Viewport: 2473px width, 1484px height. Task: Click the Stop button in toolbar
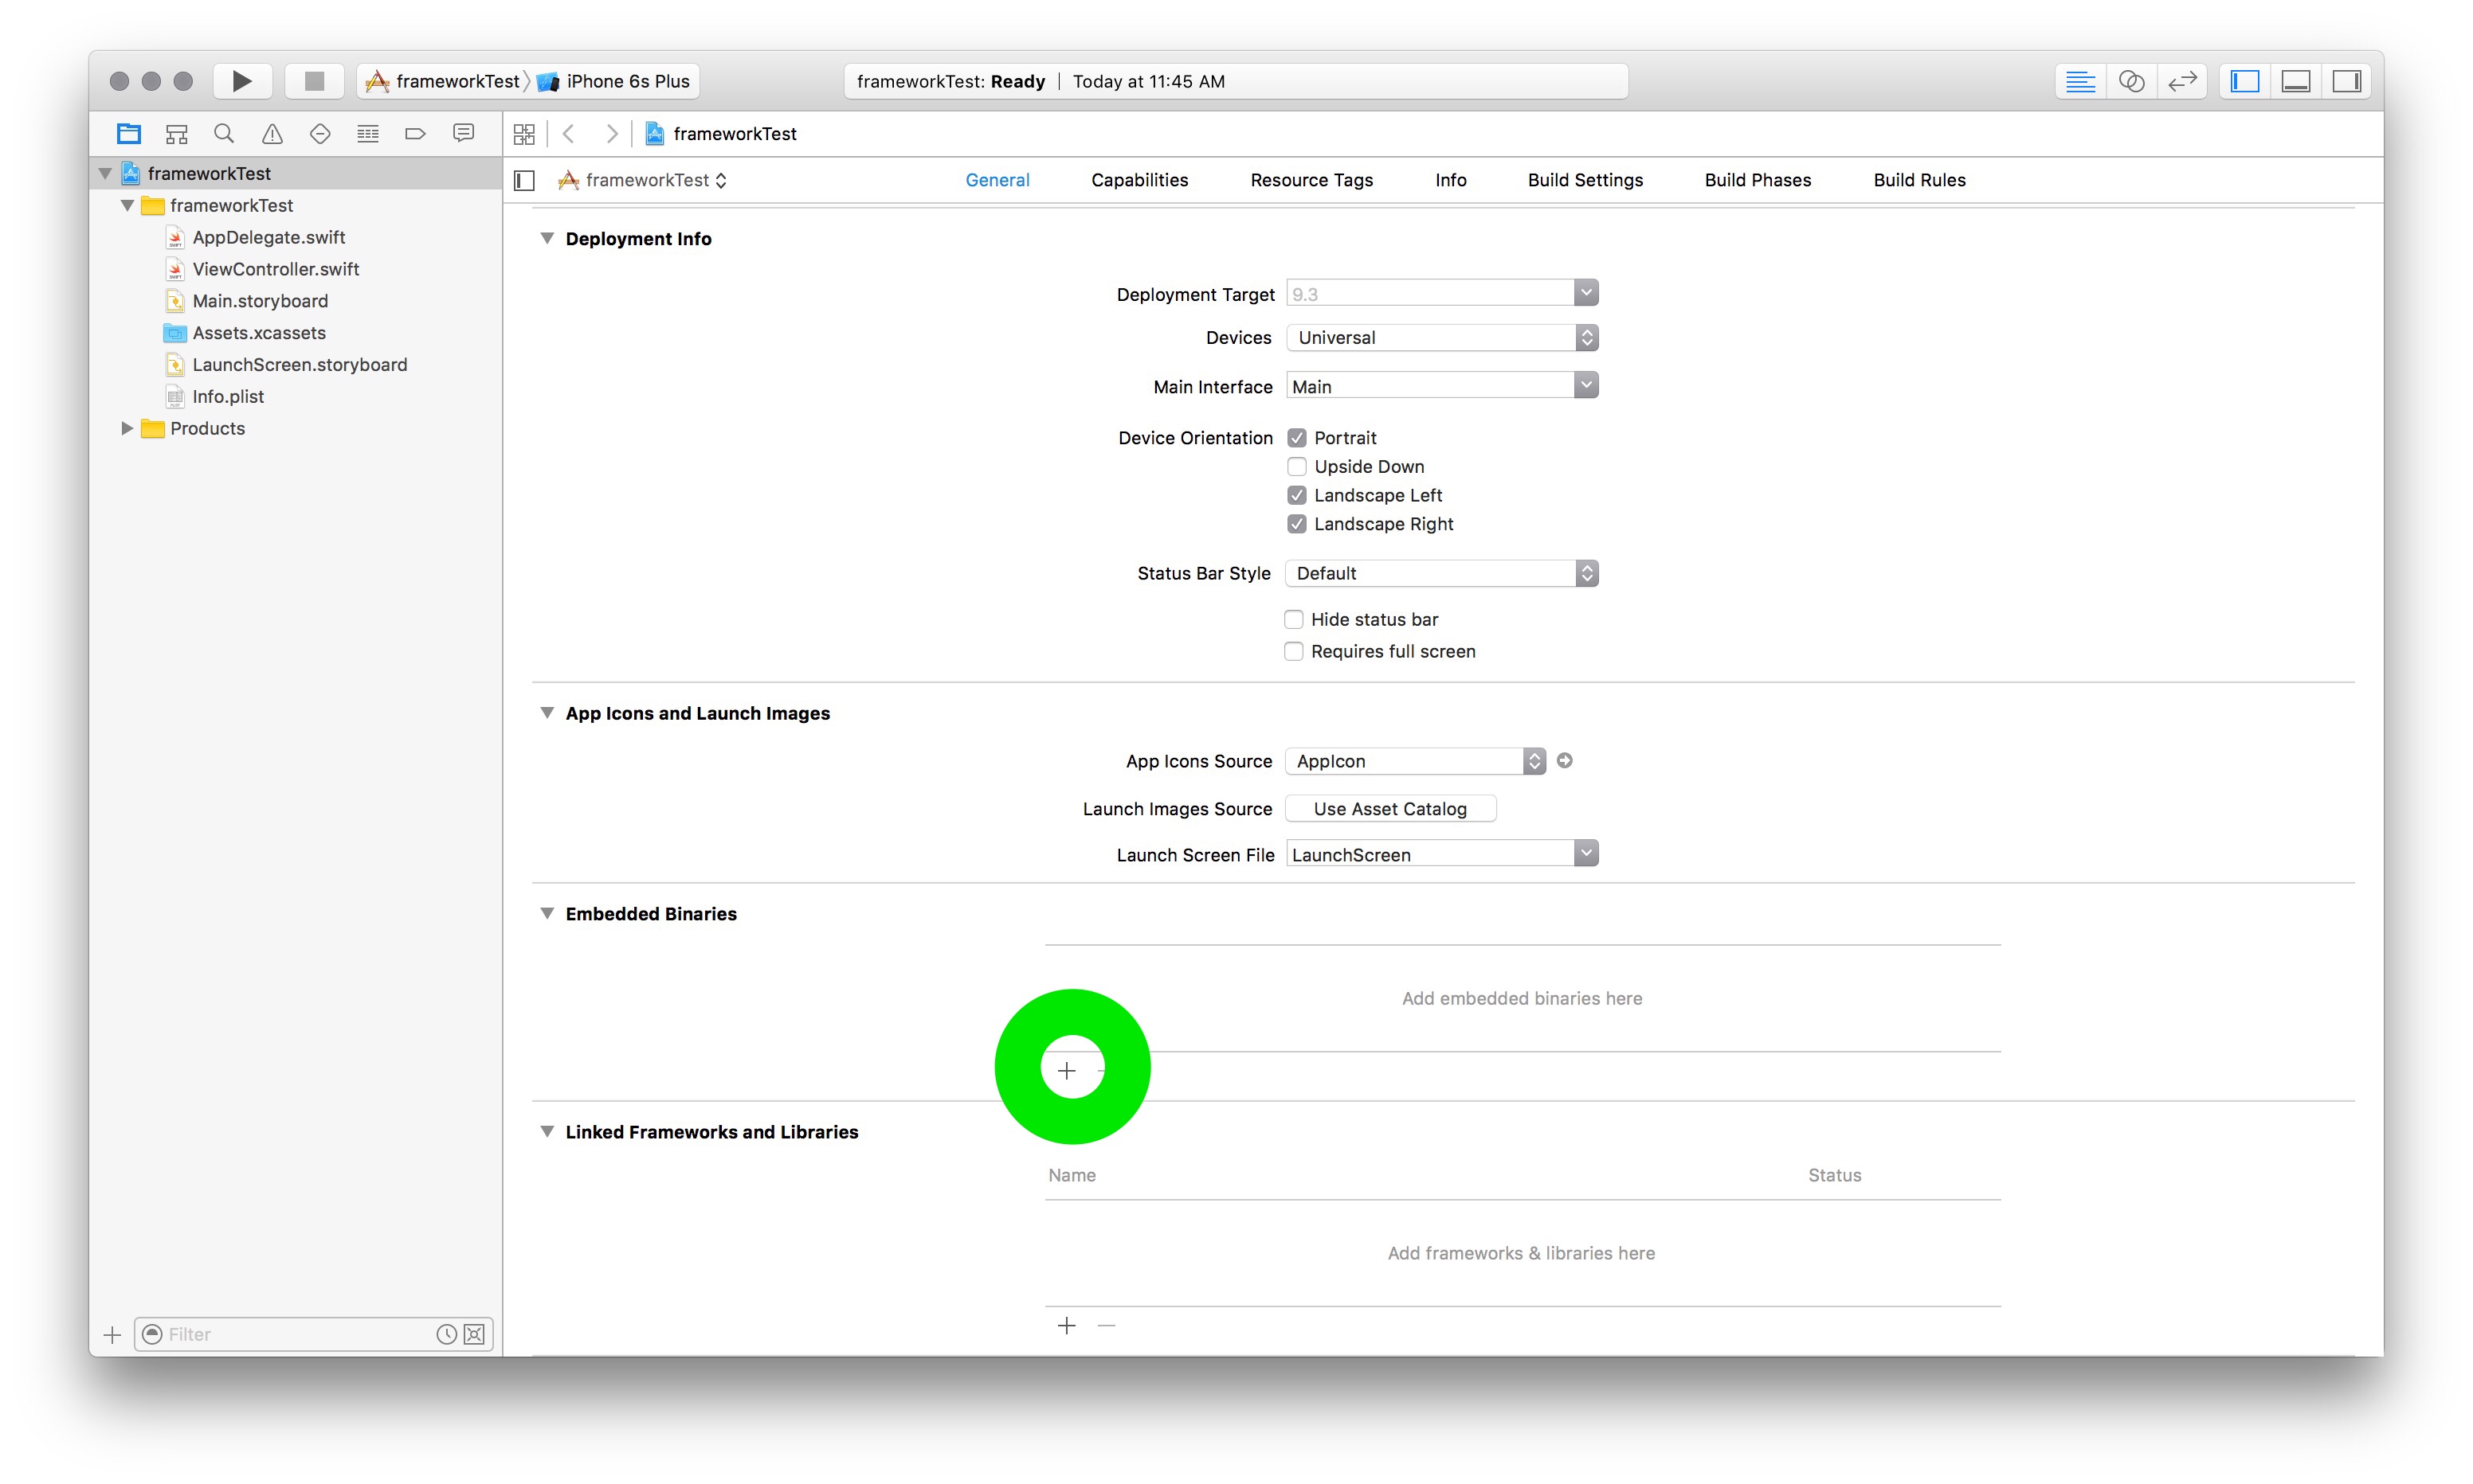[314, 81]
